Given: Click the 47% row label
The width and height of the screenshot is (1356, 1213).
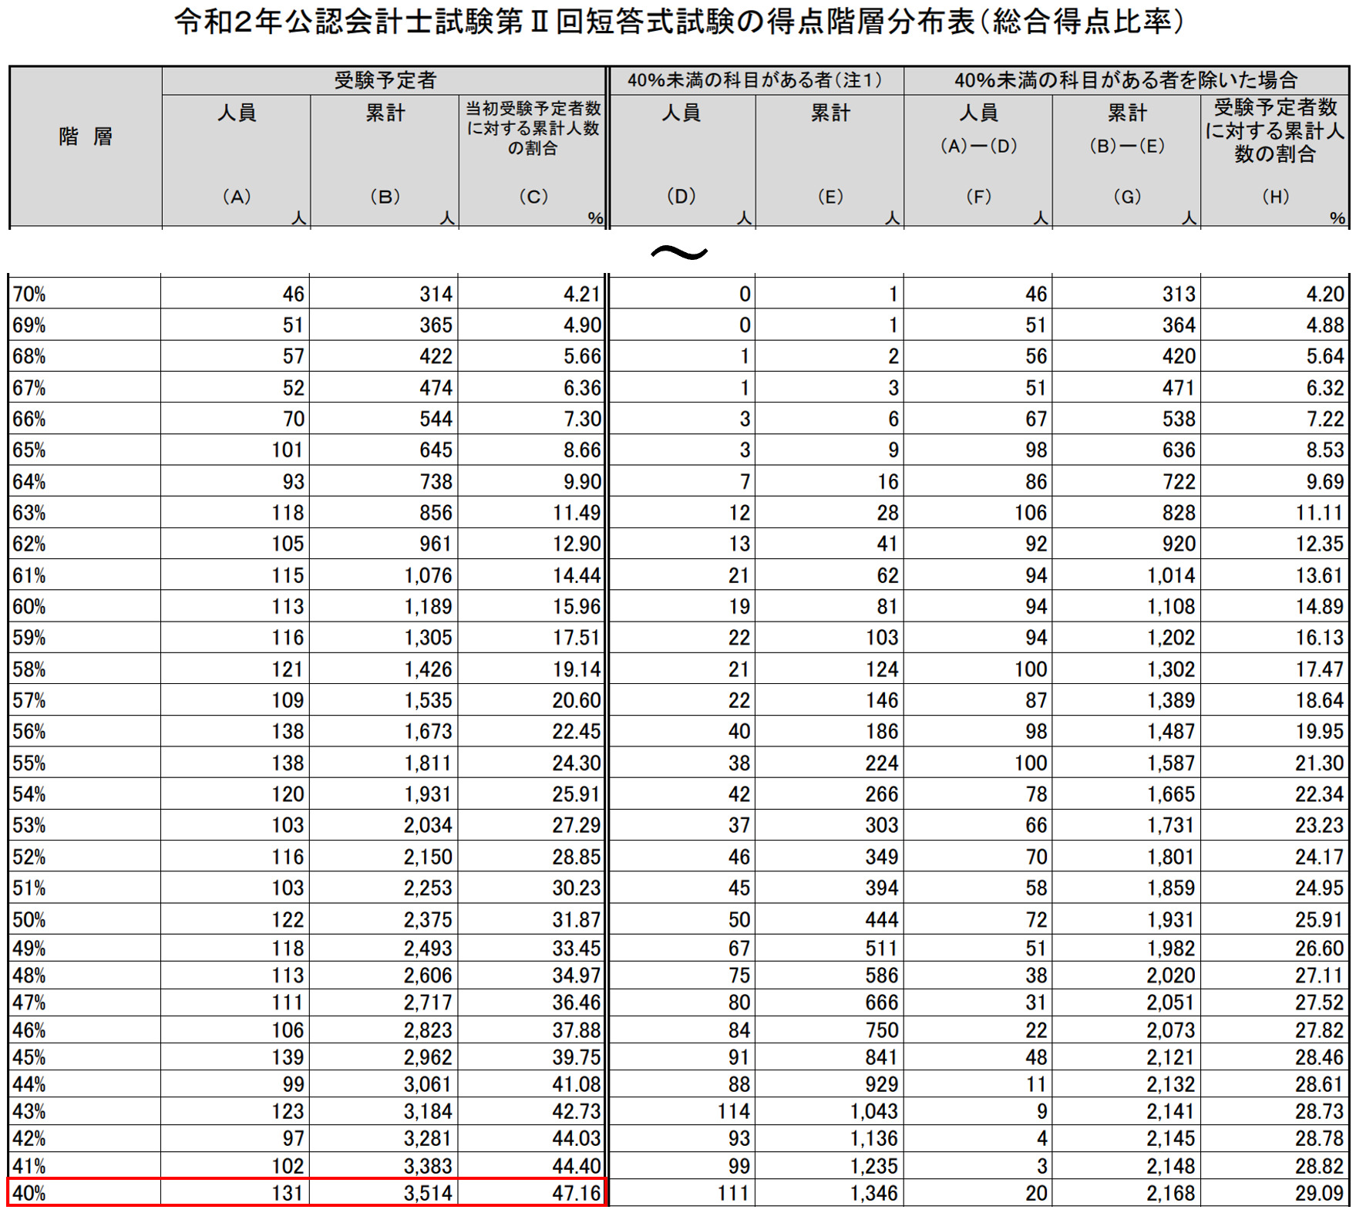Looking at the screenshot, I should (29, 1002).
